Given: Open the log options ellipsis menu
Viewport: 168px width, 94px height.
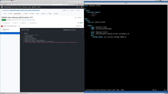Looking at the screenshot, I should [82, 30].
